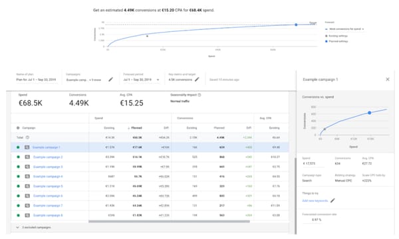Viewport: 399px width, 239px height.
Task: Click the grey status dot in Campaign header
Action: click(x=18, y=127)
